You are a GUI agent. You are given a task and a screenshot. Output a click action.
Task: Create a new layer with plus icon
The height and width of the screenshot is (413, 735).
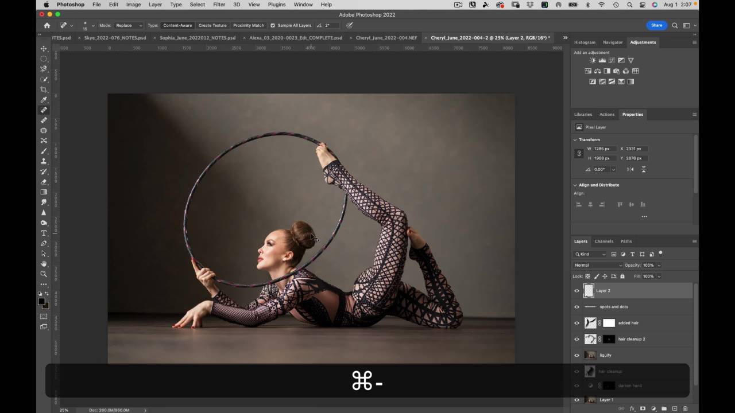coord(674,408)
